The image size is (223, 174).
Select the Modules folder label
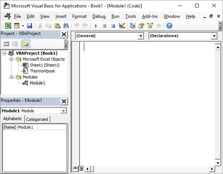[30, 77]
